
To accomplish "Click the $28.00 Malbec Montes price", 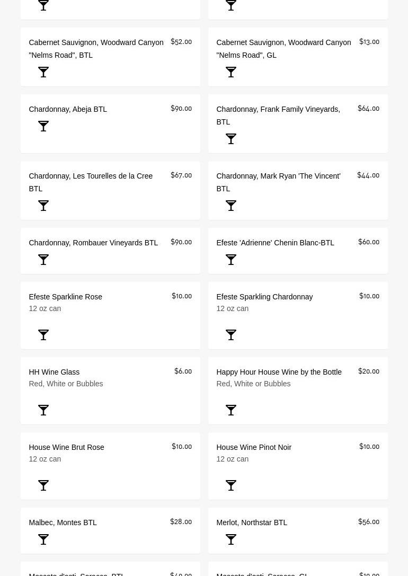I will pos(181,522).
